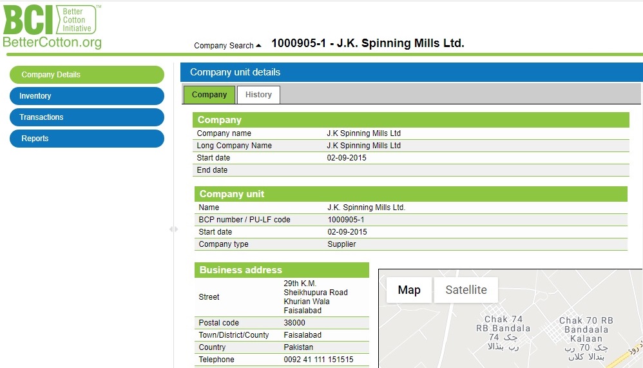
Task: Select Postal code value 38000
Action: (294, 323)
